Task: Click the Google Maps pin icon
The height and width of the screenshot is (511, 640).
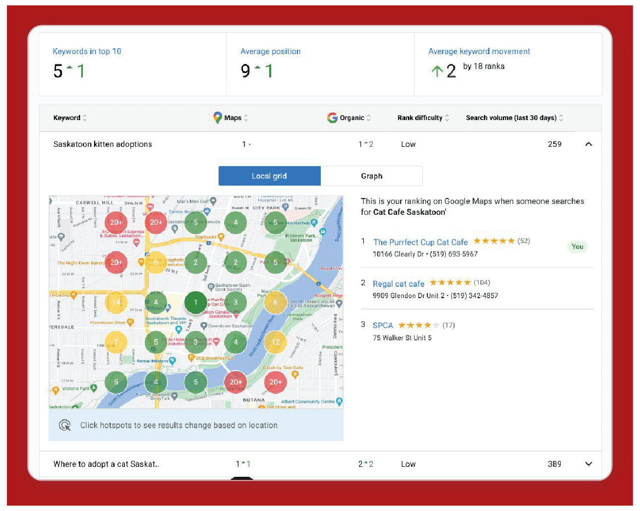Action: coord(217,118)
